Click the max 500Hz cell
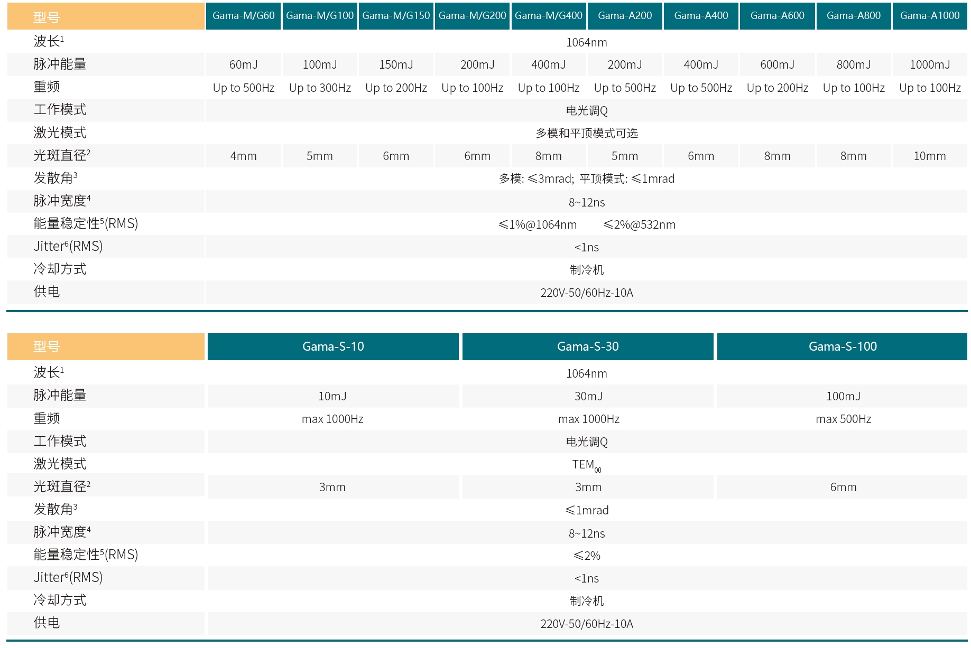The width and height of the screenshot is (971, 648). (843, 419)
